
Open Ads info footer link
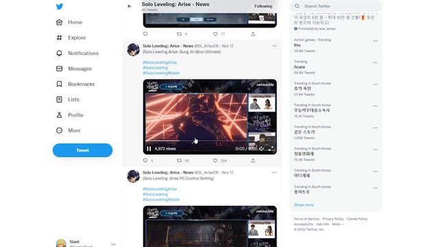pos(322,224)
